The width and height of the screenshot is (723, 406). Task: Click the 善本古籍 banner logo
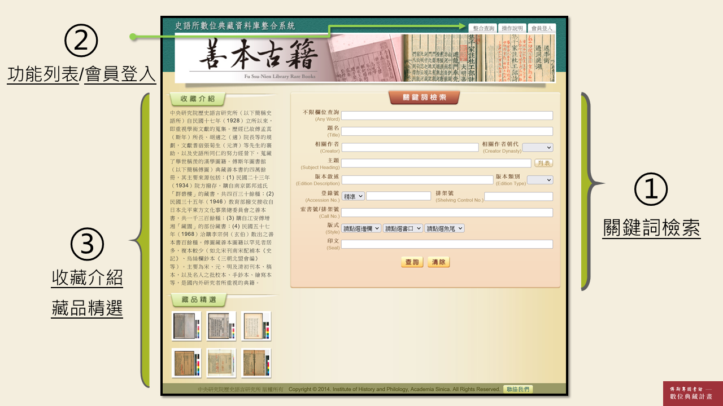258,58
